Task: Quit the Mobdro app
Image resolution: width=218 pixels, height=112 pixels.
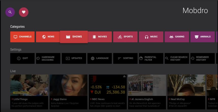Action: (x=22, y=58)
